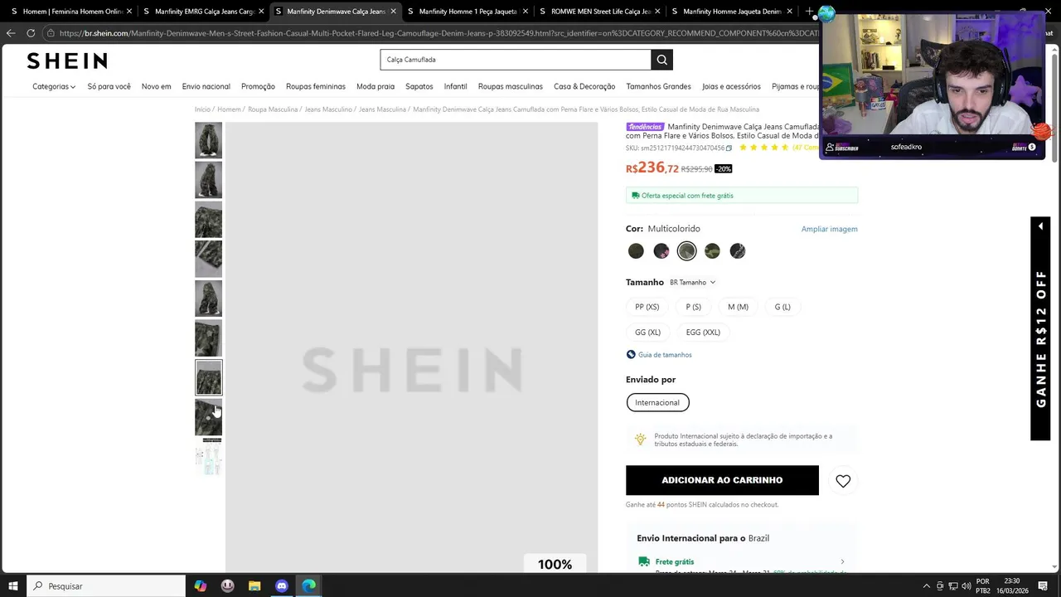Click Jeans Masculino breadcrumb link
The image size is (1061, 597).
point(328,109)
